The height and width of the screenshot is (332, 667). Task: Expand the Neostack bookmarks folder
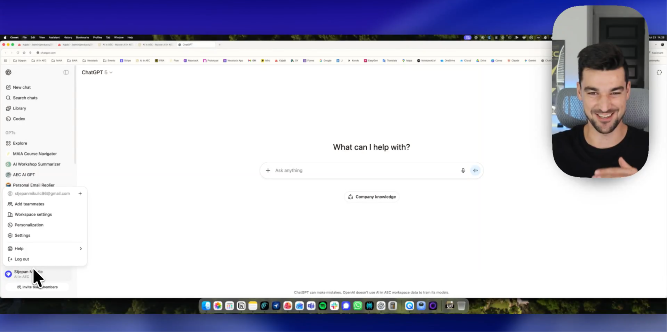tap(90, 60)
